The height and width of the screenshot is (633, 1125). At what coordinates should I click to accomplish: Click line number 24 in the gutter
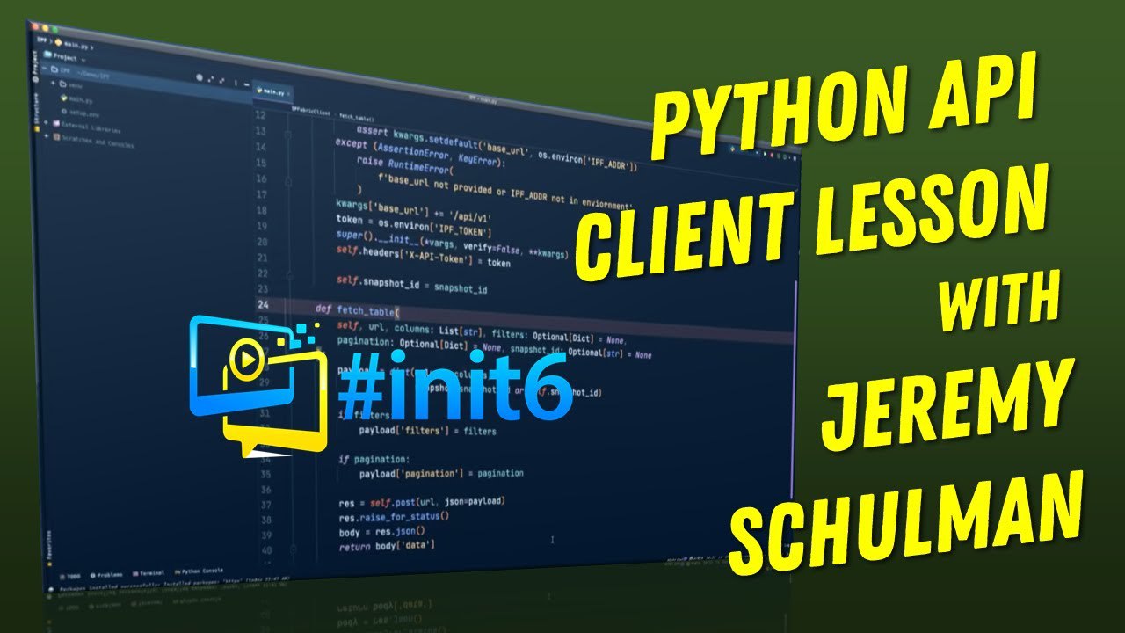tap(262, 306)
